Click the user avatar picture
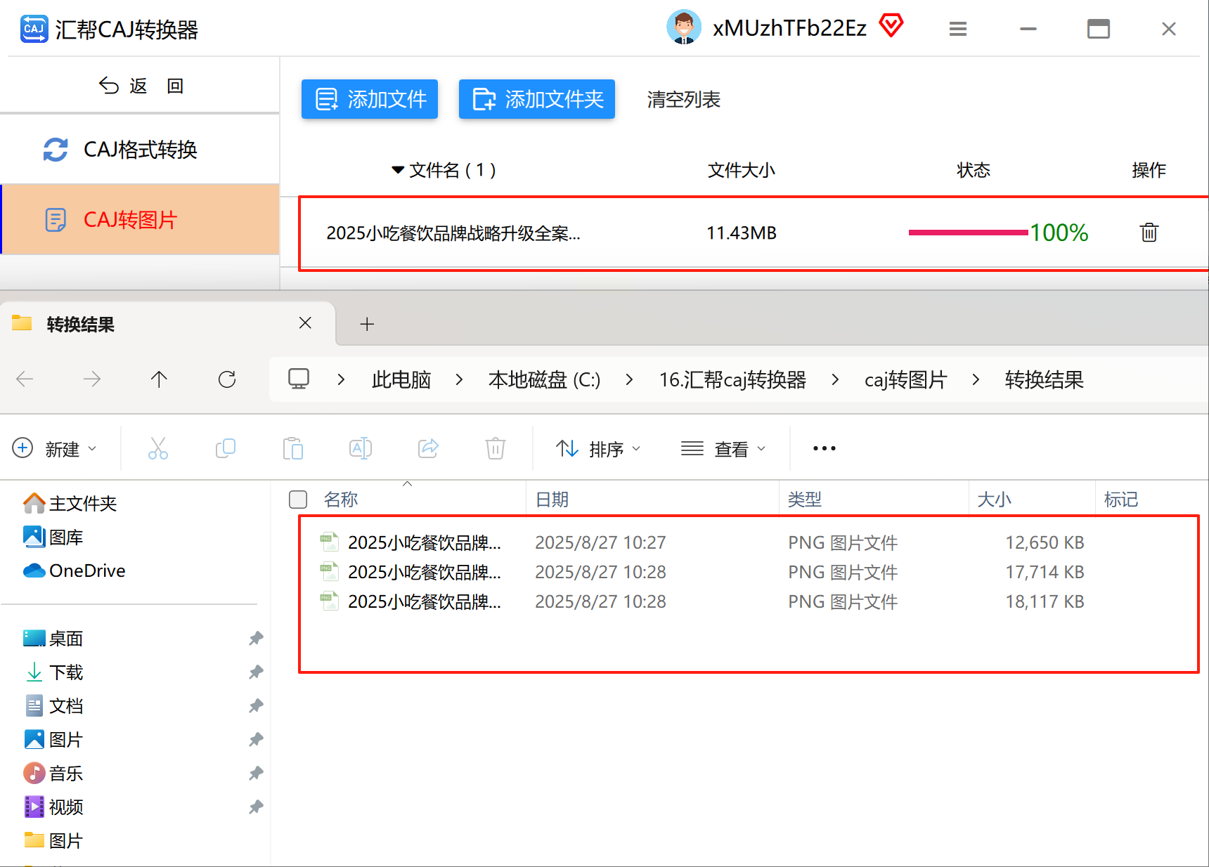This screenshot has height=867, width=1209. (683, 27)
